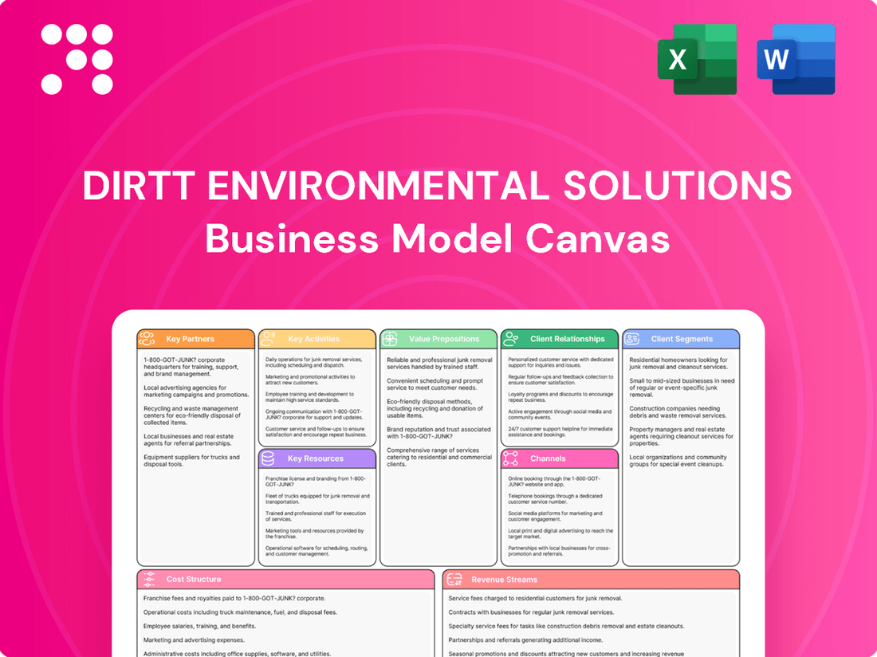Click '24/7 customer support helpline' text
The width and height of the screenshot is (877, 657).
click(560, 431)
